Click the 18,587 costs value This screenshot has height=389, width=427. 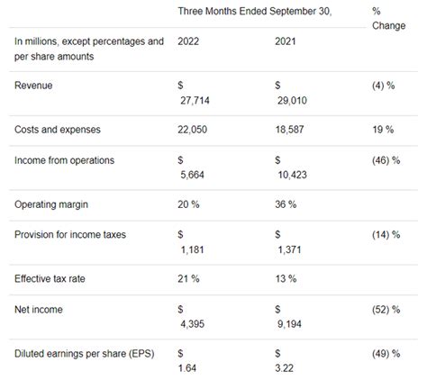point(290,130)
